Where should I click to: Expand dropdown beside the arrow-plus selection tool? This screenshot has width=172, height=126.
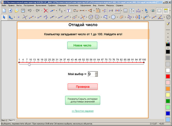pyautogui.click(x=14, y=17)
